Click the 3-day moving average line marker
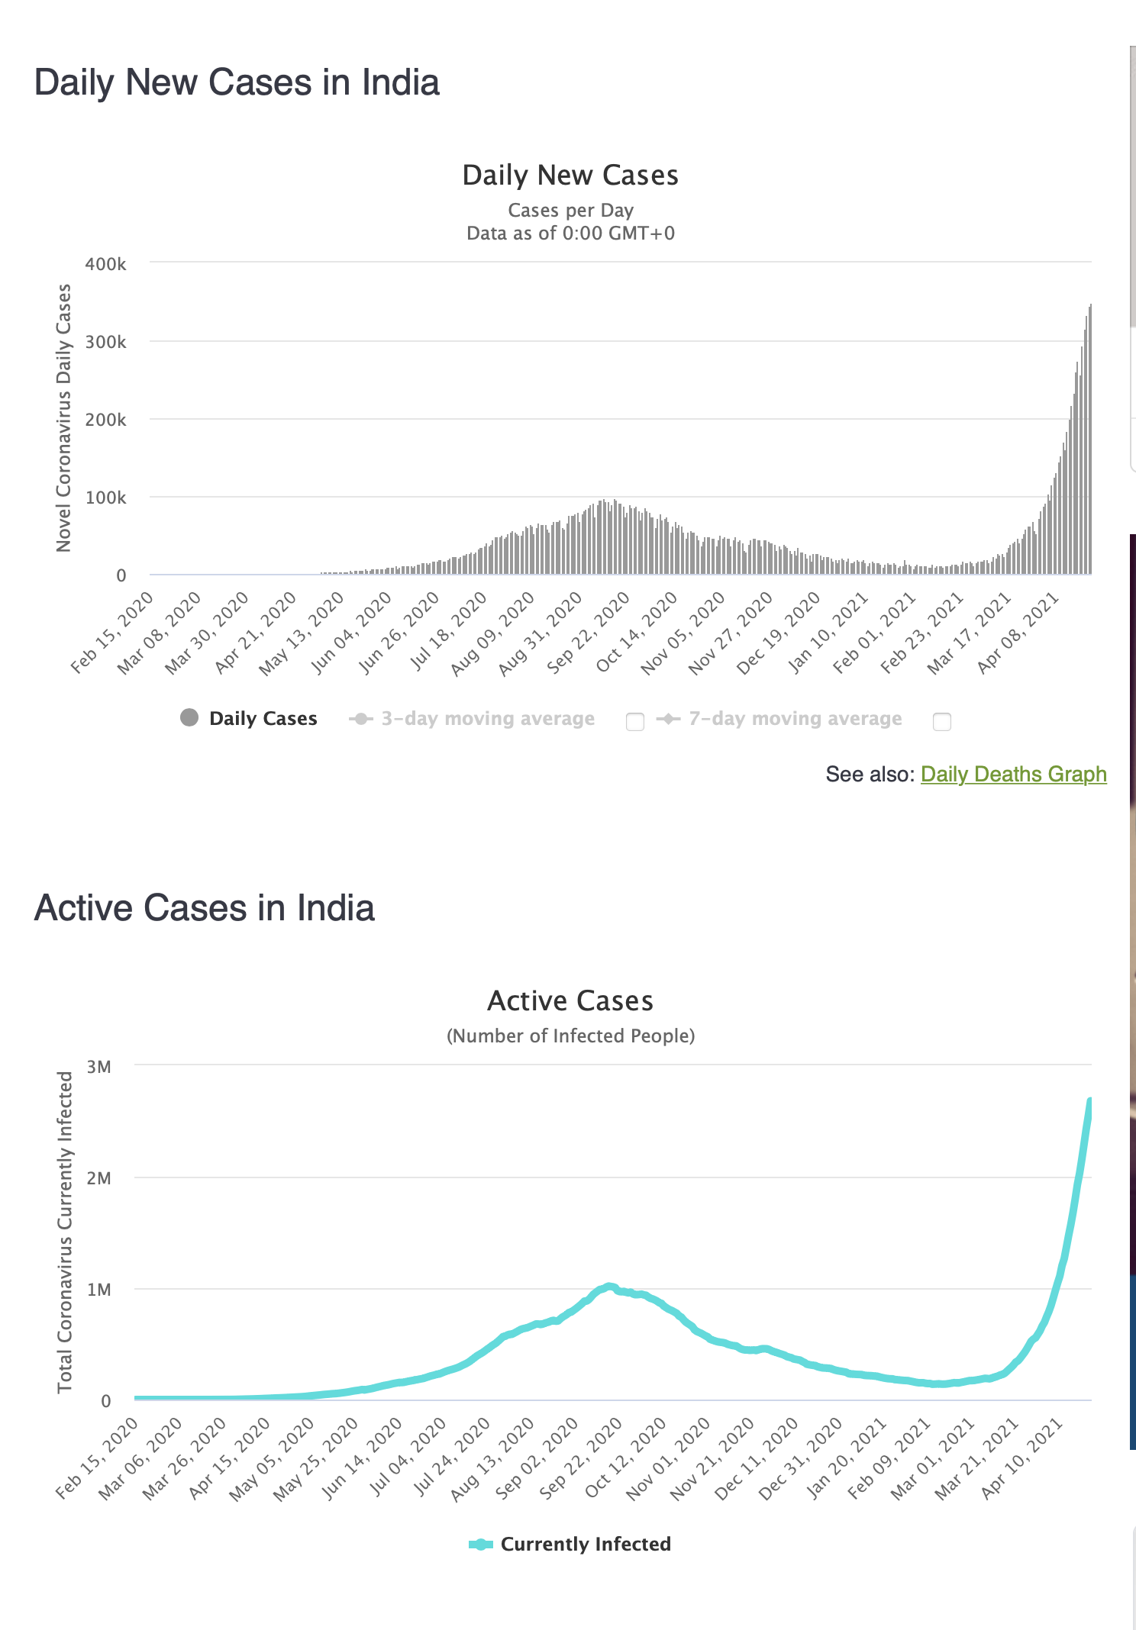The image size is (1136, 1630). tap(361, 719)
